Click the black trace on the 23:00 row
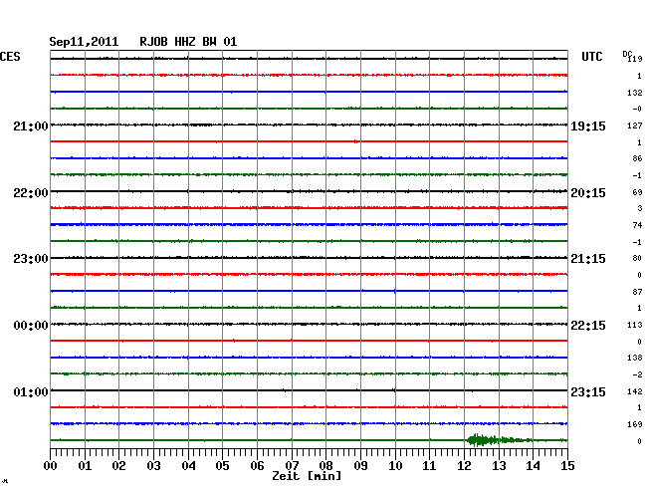647x492 pixels. 309,258
